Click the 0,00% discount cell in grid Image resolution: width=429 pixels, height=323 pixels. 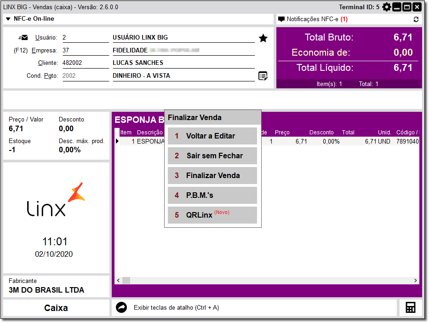tap(331, 142)
